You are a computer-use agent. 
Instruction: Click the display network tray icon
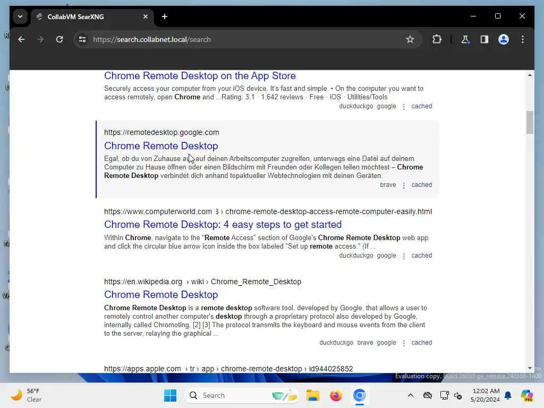[x=444, y=395]
